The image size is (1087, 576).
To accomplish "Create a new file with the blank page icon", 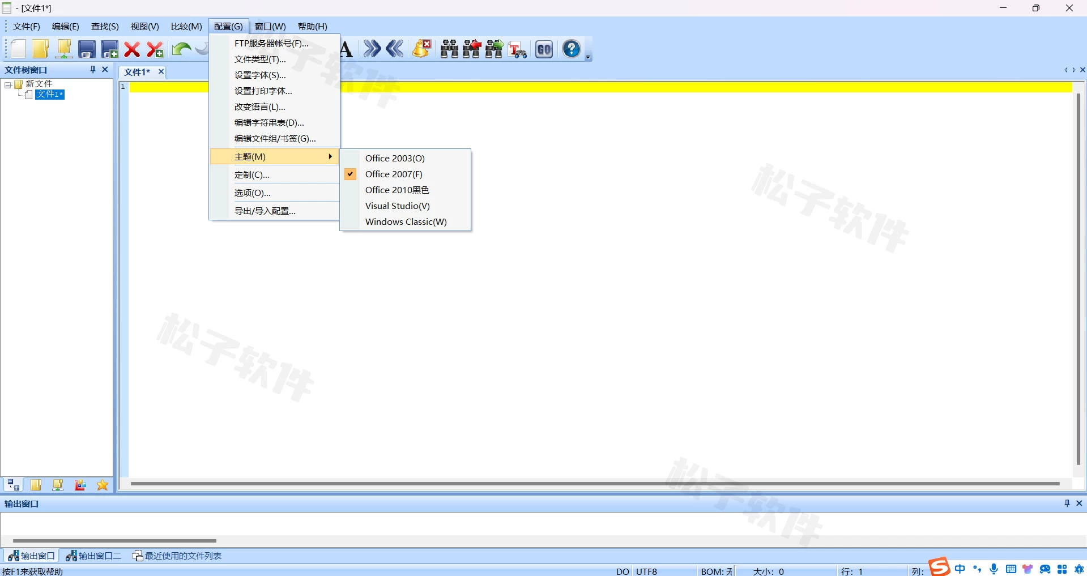I will pos(19,49).
